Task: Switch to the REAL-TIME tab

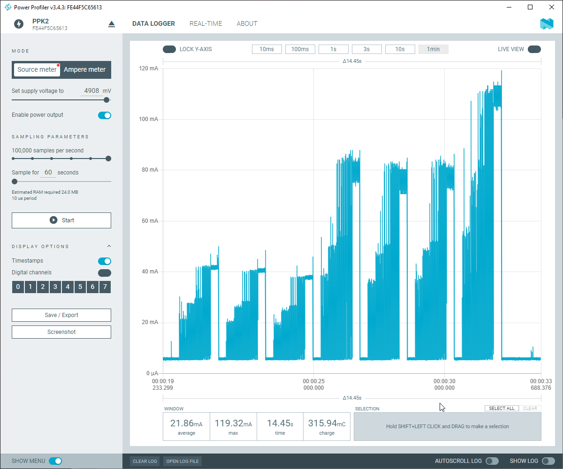Action: coord(206,23)
